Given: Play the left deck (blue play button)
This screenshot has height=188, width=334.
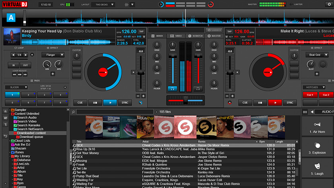Looking at the screenshot, I should click(110, 103).
